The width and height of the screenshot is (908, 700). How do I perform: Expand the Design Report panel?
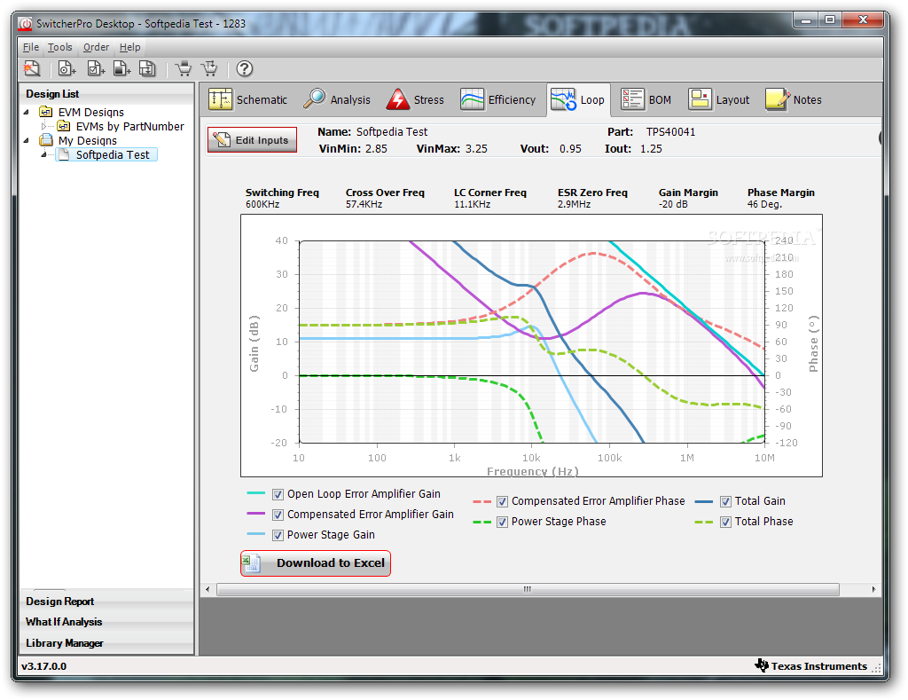pyautogui.click(x=106, y=602)
